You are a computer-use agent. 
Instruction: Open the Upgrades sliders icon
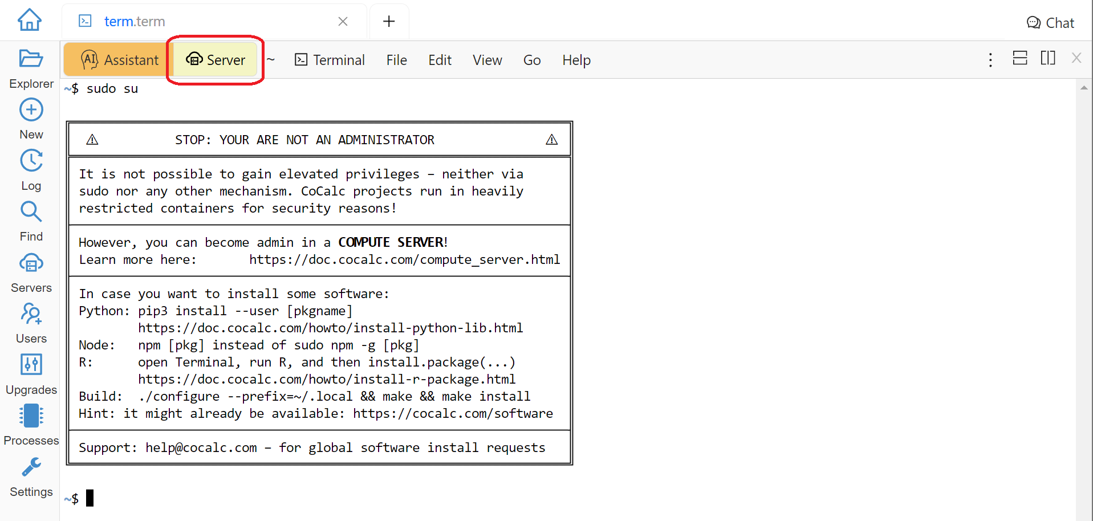(x=31, y=365)
